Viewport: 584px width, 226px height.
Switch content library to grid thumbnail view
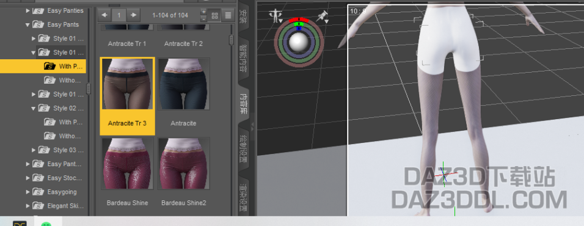tap(214, 16)
